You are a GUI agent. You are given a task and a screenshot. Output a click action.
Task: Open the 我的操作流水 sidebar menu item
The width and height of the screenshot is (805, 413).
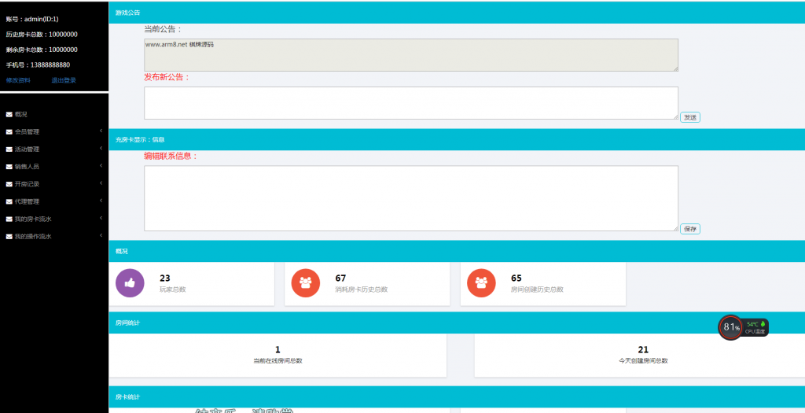[54, 237]
